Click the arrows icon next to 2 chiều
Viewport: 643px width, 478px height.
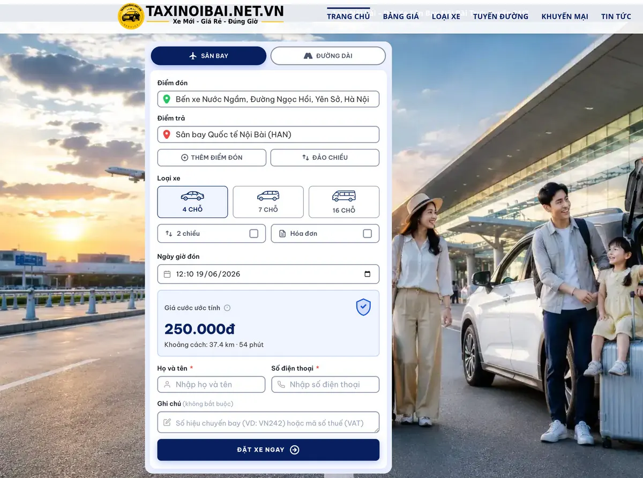(169, 234)
